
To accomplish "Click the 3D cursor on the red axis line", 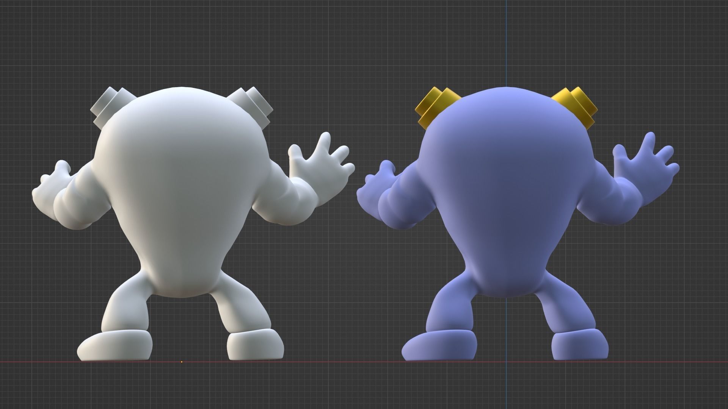I will pyautogui.click(x=181, y=362).
